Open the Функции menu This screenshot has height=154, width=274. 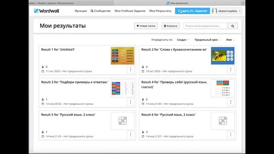point(81,11)
